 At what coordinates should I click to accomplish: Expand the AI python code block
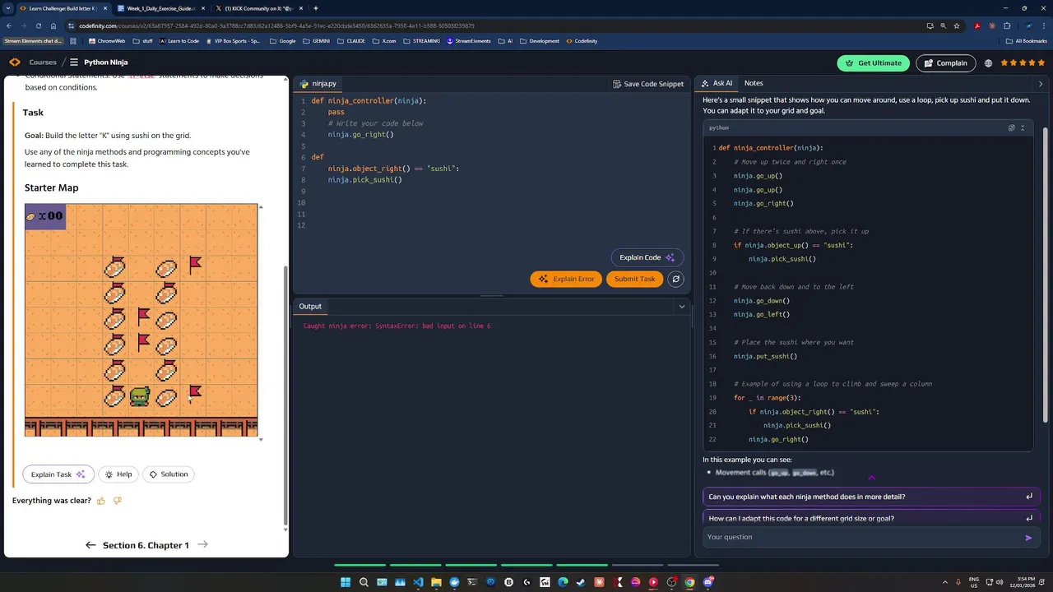coord(1023,127)
